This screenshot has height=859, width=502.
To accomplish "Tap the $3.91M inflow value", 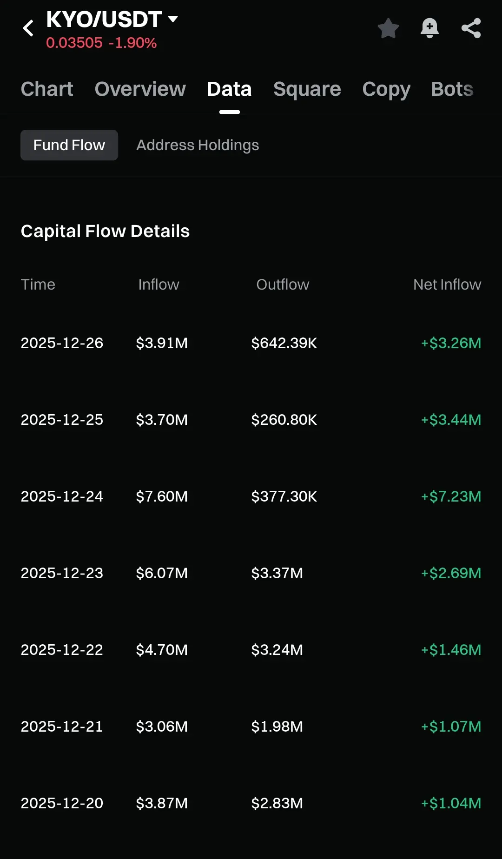I will pos(162,343).
